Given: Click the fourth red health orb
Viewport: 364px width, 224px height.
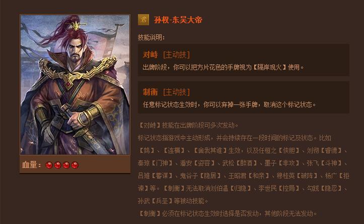Looking at the screenshot, I should (x=75, y=165).
